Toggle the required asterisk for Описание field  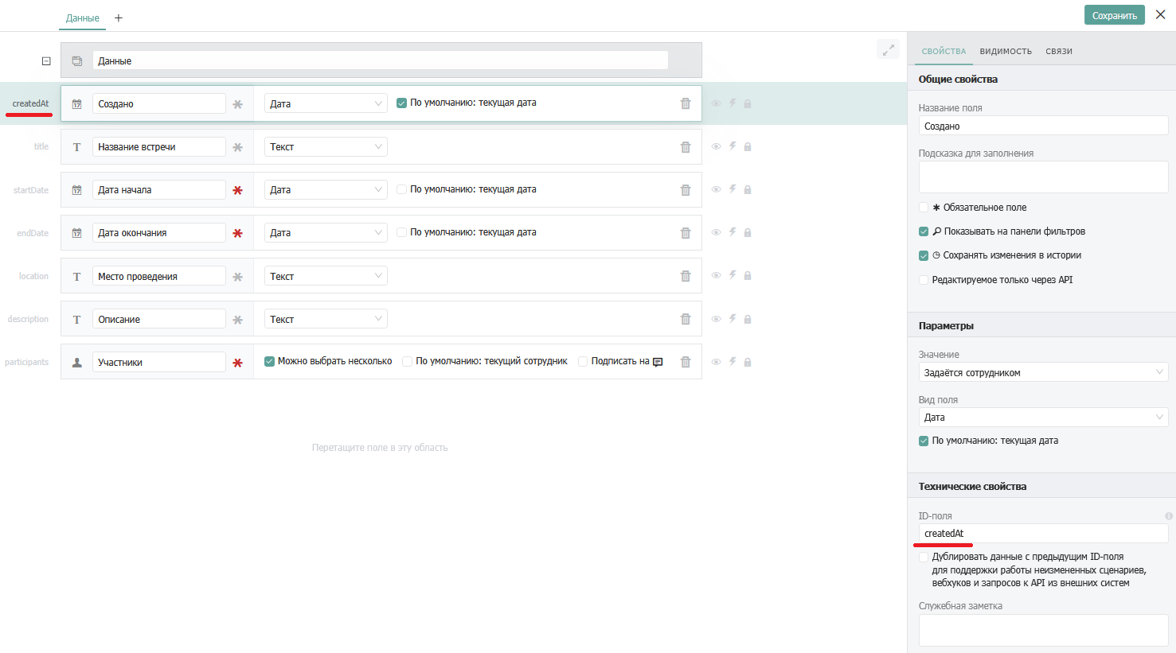point(237,320)
